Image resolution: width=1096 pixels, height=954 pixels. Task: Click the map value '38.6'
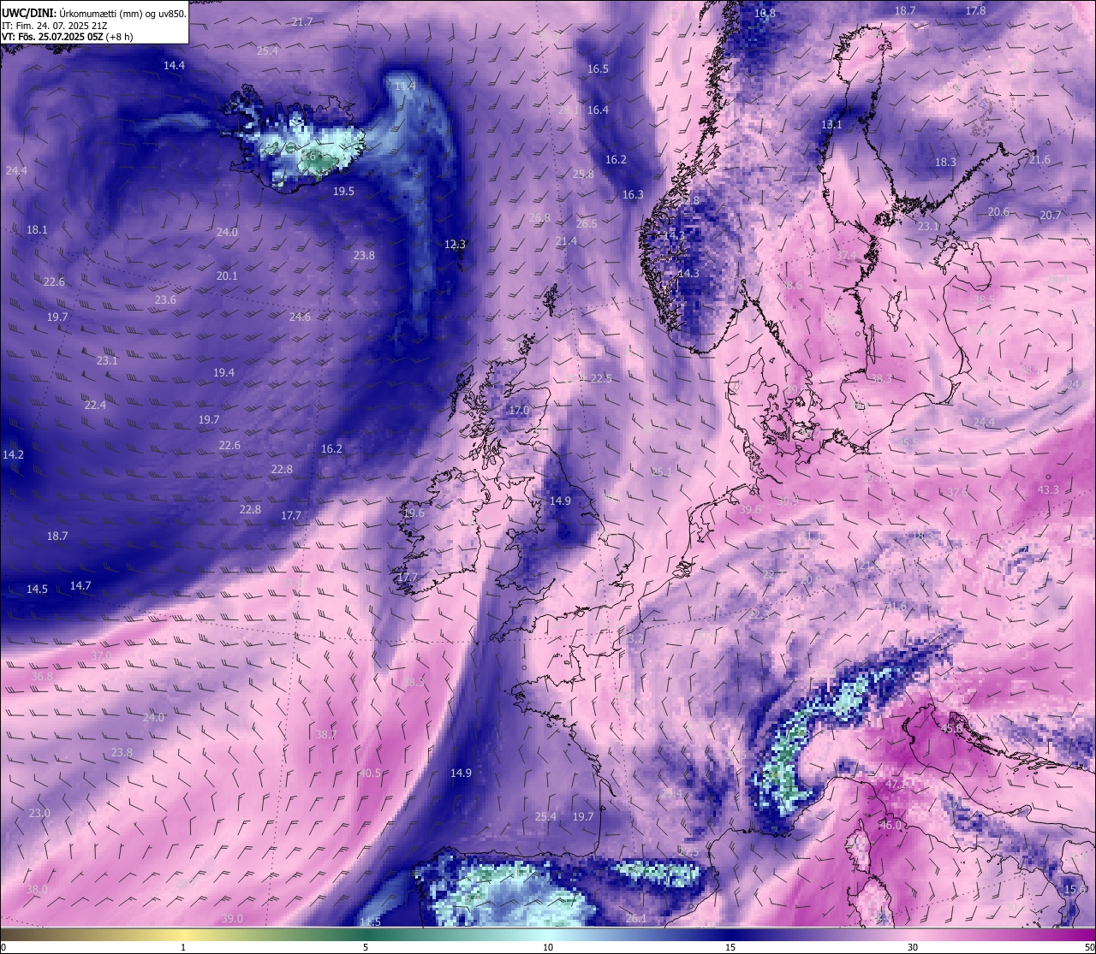[x=791, y=286]
